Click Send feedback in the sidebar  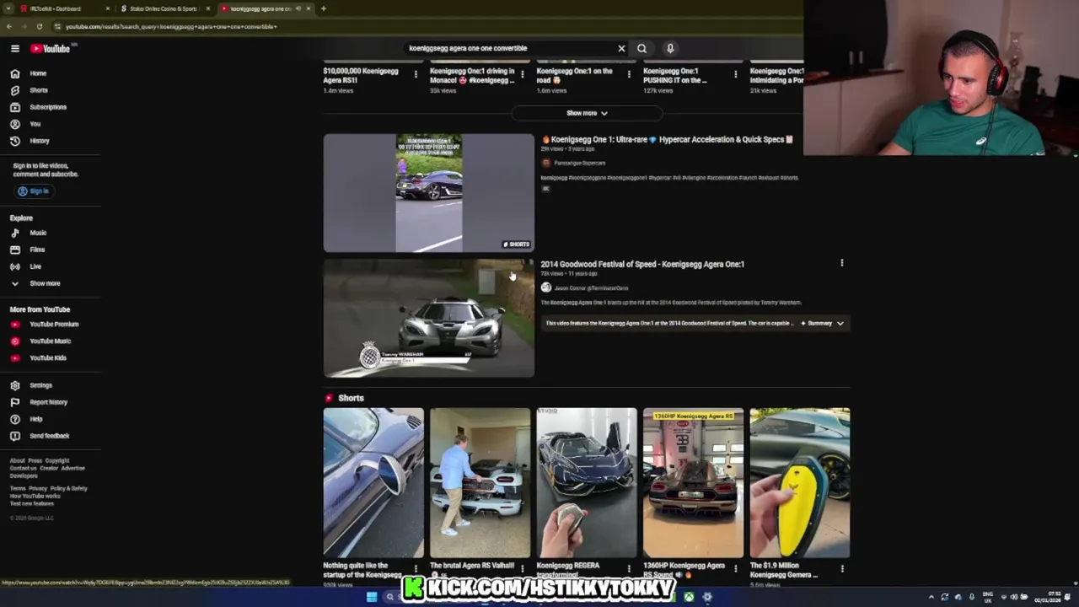(x=51, y=436)
